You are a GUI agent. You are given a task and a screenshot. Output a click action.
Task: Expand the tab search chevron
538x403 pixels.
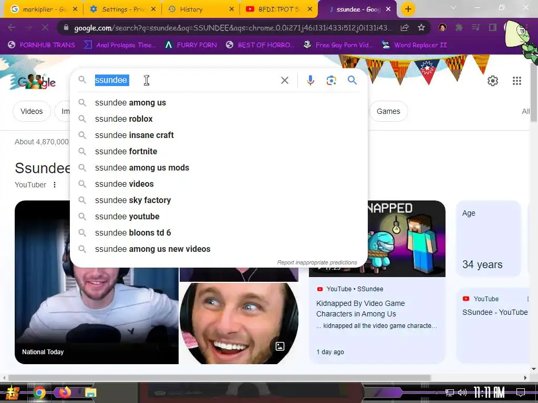tap(453, 7)
